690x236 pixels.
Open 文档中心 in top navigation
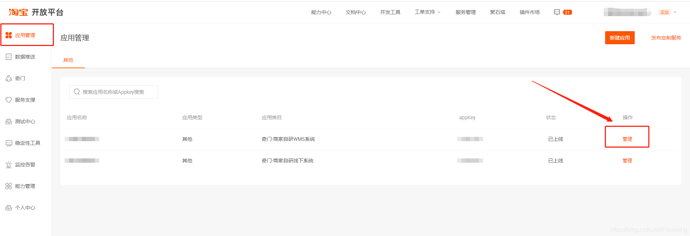[356, 12]
